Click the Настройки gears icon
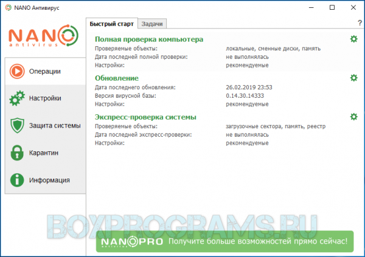 pos(17,98)
